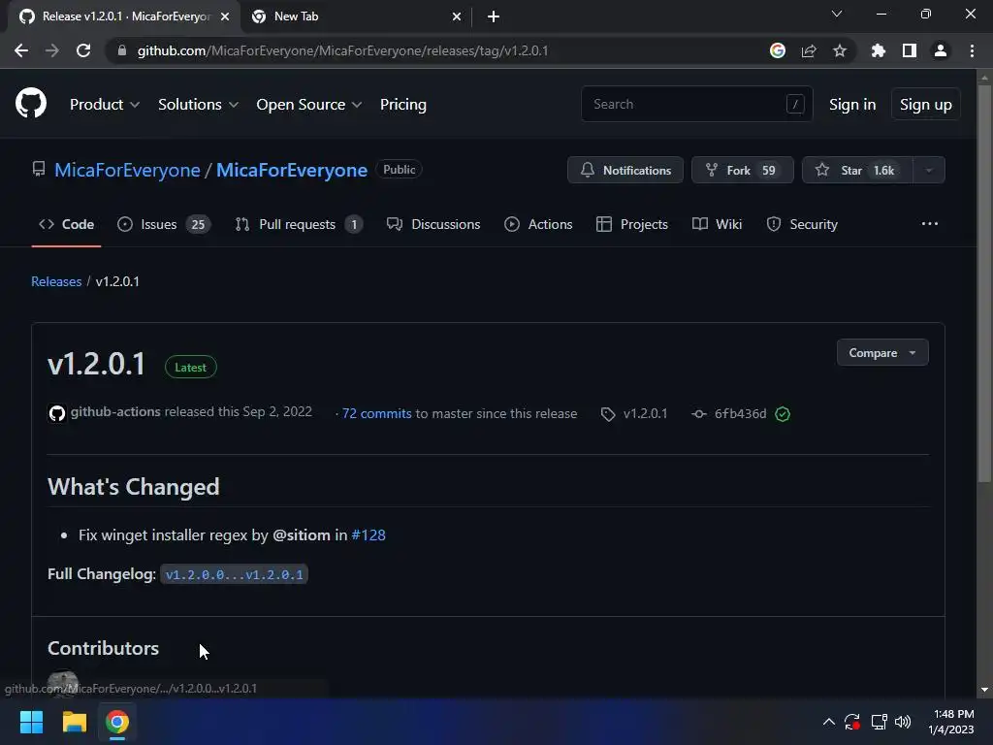Image resolution: width=993 pixels, height=745 pixels.
Task: Click the Sign up button
Action: (x=926, y=105)
